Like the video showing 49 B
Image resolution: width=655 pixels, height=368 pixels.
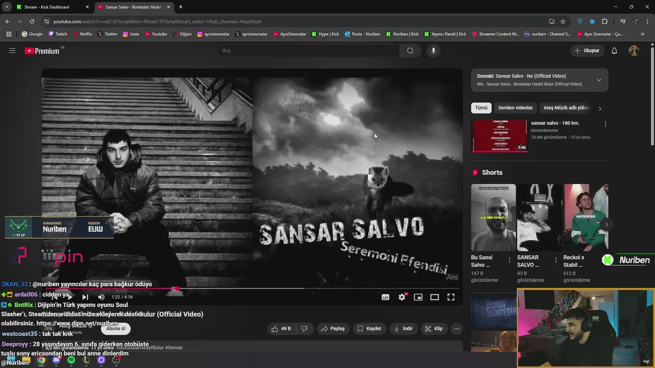(x=281, y=329)
